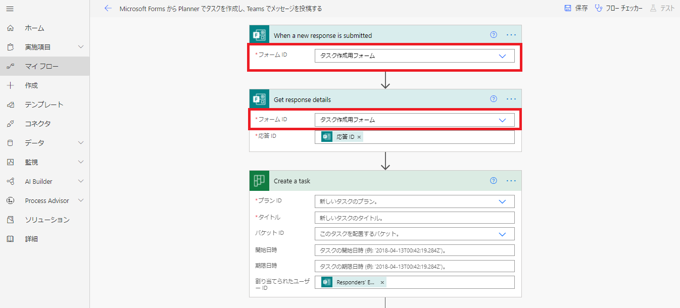The width and height of the screenshot is (680, 308).
Task: Click the Home icon in sidebar
Action: pyautogui.click(x=10, y=28)
